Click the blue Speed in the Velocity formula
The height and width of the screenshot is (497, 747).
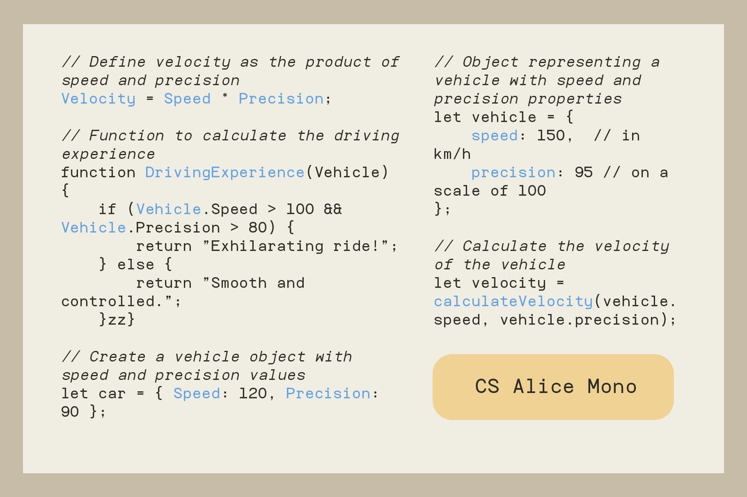[187, 99]
